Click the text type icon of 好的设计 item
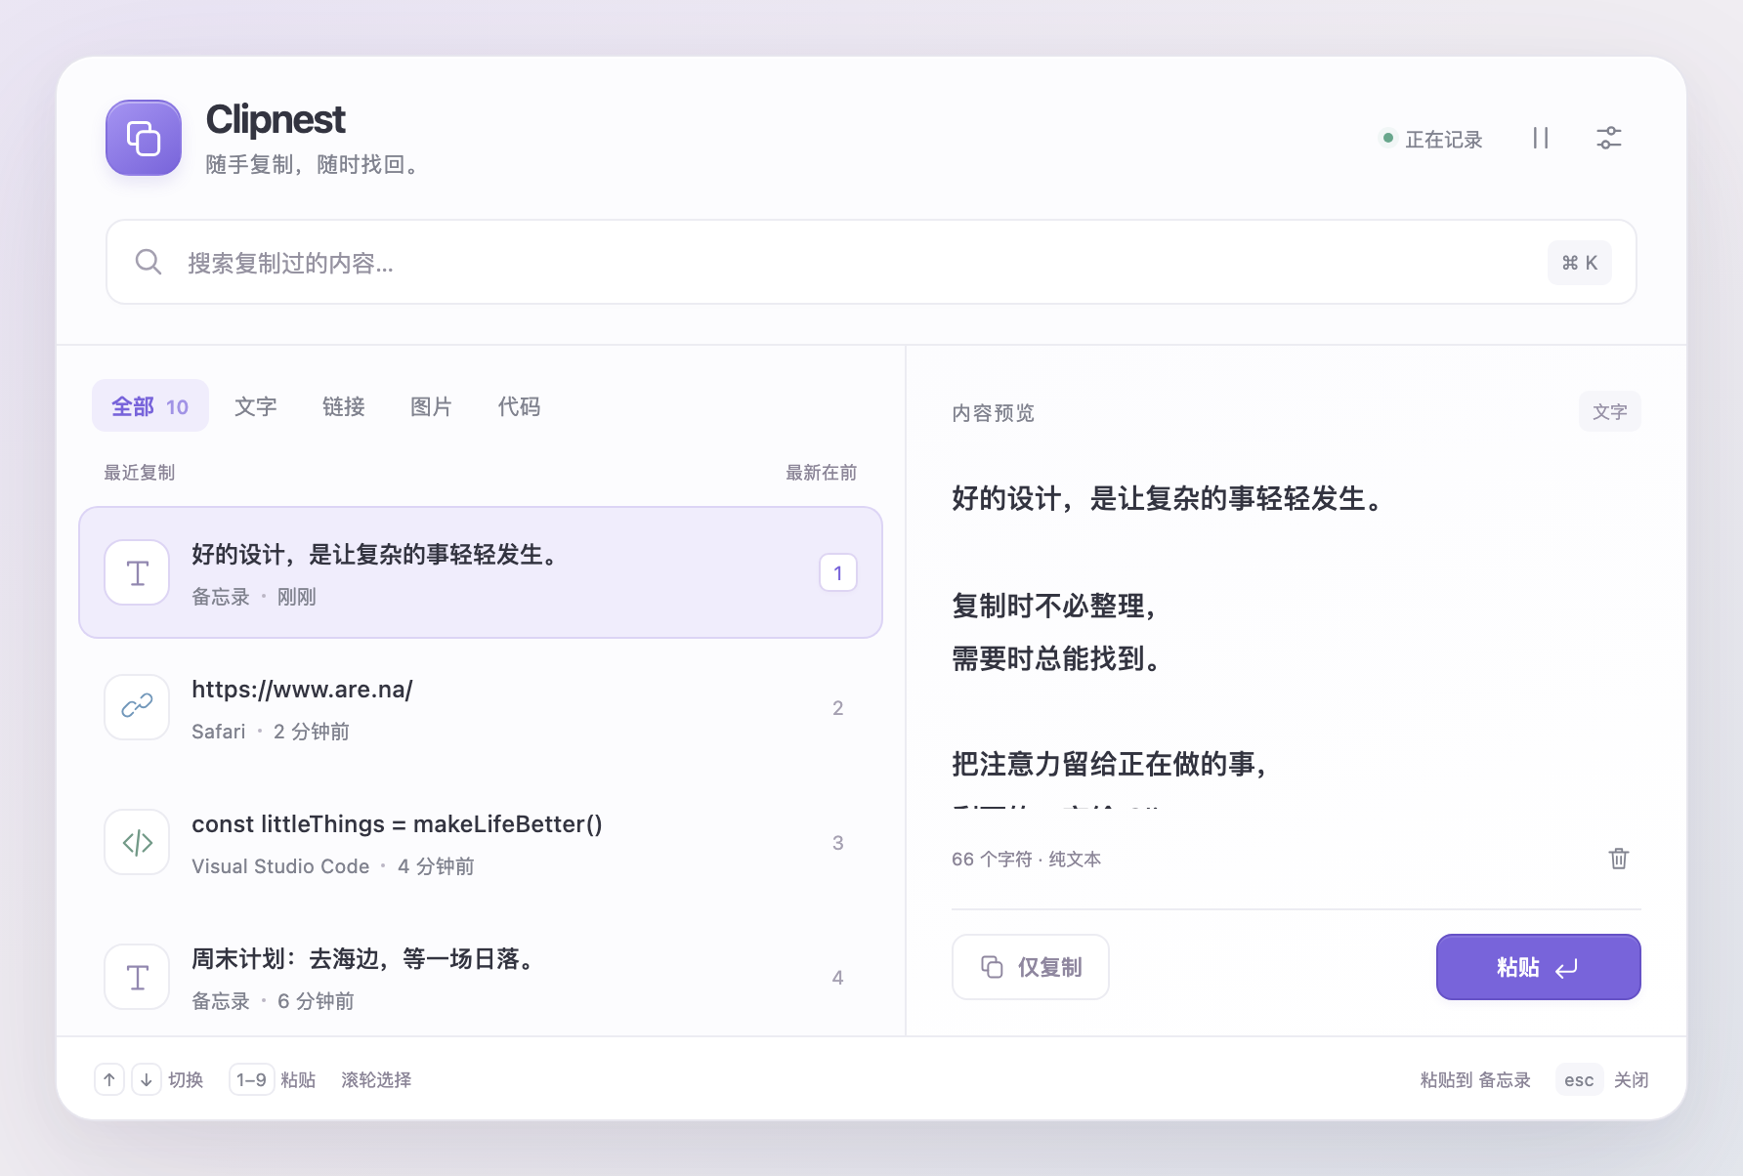The height and width of the screenshot is (1176, 1743). 138,573
